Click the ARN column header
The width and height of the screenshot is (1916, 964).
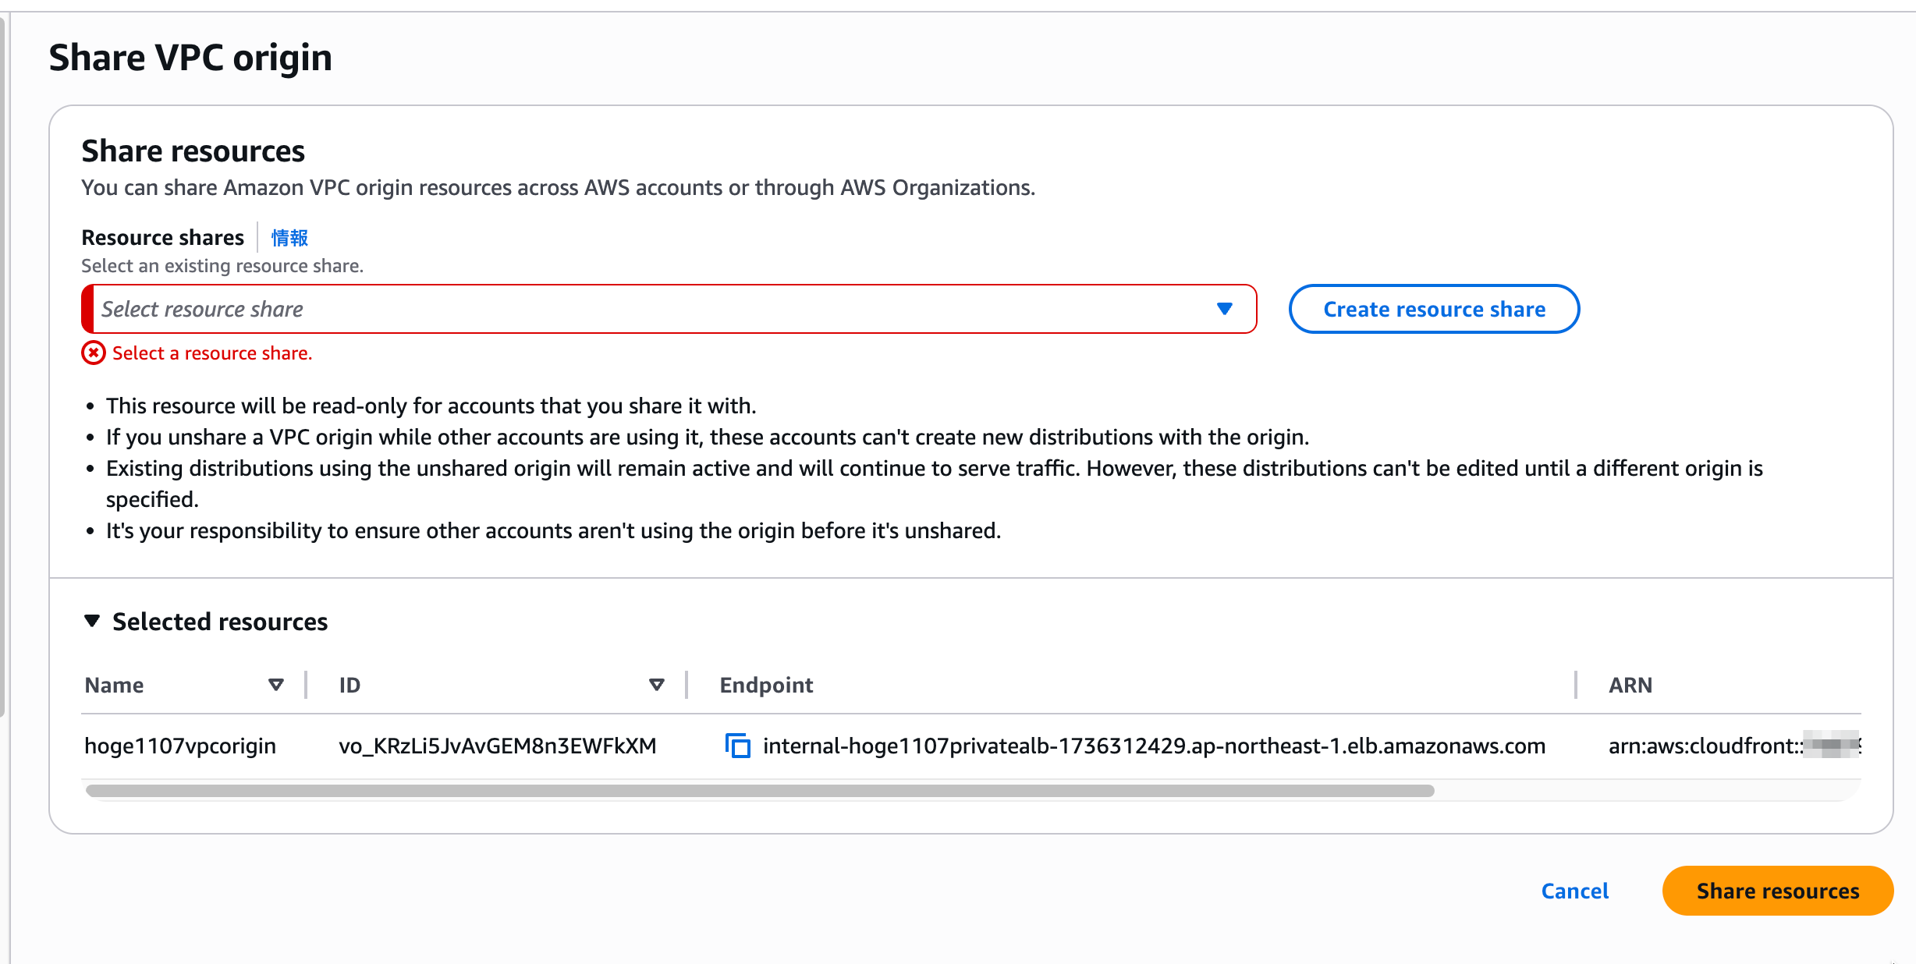click(x=1630, y=685)
